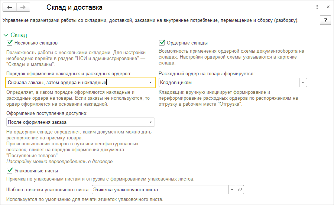Click the forward navigation arrow
This screenshot has width=334, height=205.
[23, 7]
